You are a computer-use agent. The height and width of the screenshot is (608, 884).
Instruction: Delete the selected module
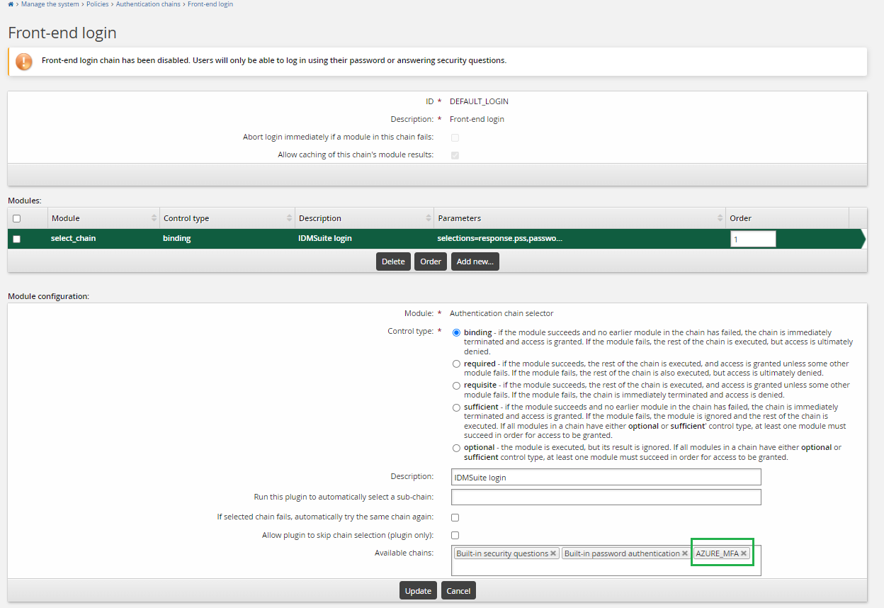(x=393, y=261)
